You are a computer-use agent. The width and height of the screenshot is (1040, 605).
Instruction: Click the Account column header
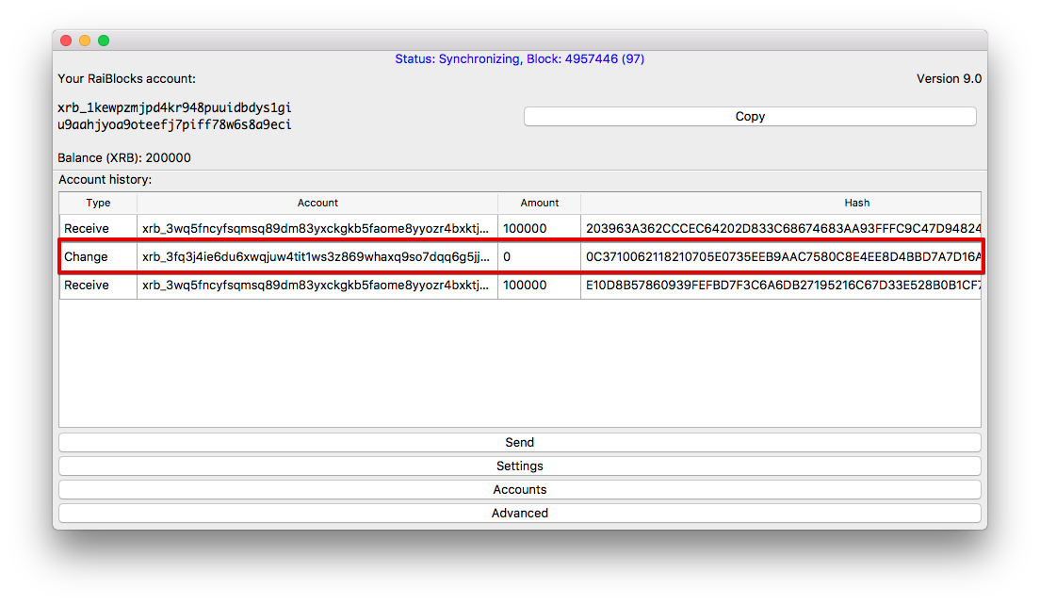(317, 203)
